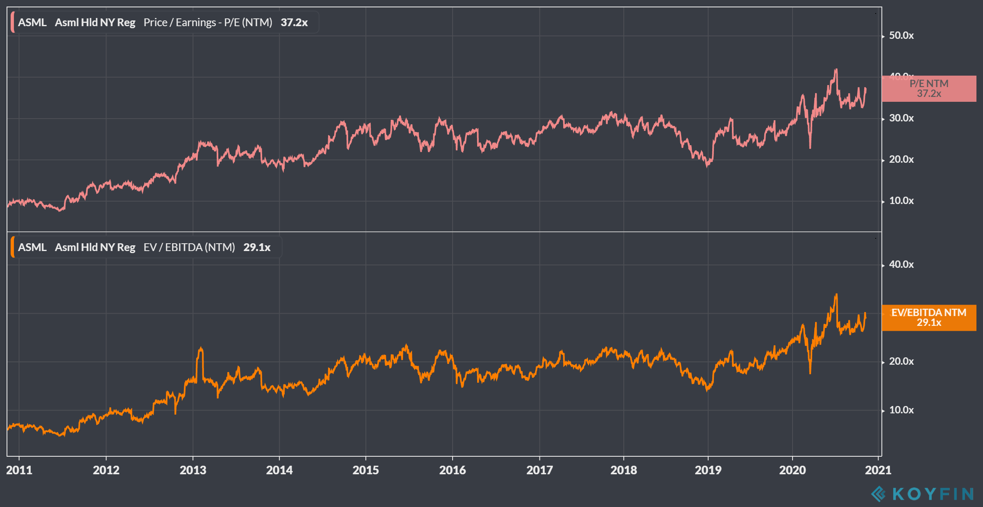This screenshot has width=983, height=507.
Task: Click the 20.0x label on EV/EBITDA axis
Action: coord(901,361)
